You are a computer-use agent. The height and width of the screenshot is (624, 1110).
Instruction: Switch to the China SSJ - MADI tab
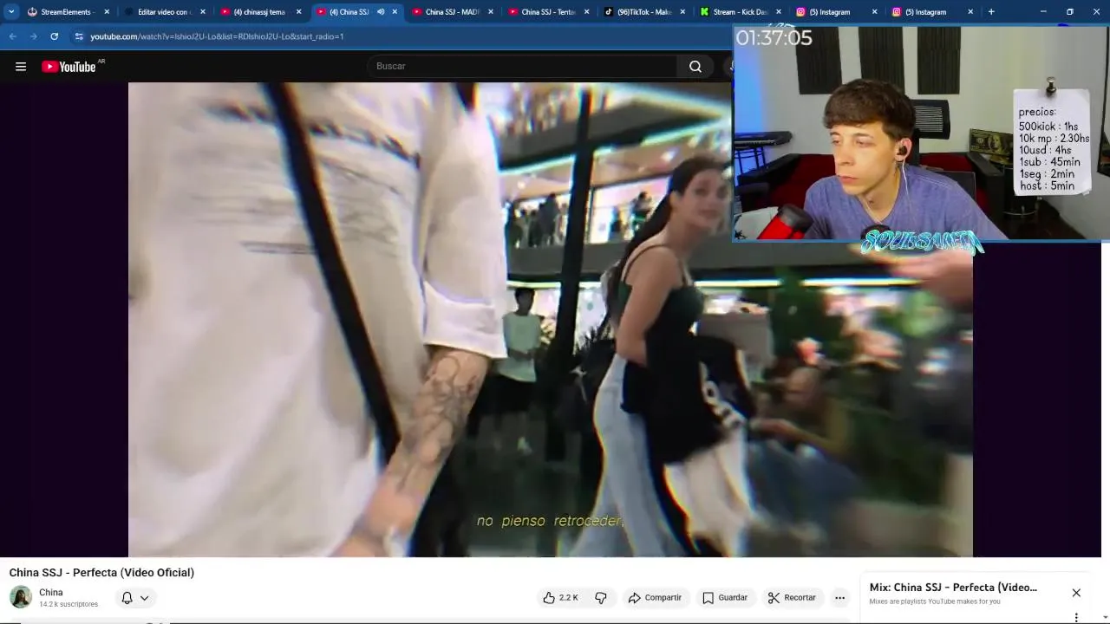(x=452, y=12)
